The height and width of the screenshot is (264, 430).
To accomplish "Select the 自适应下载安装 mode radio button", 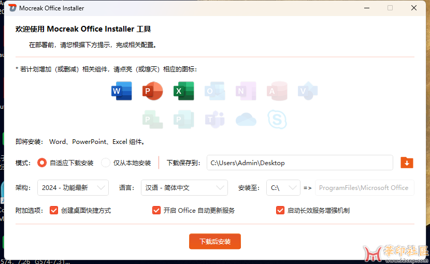I will coord(42,163).
